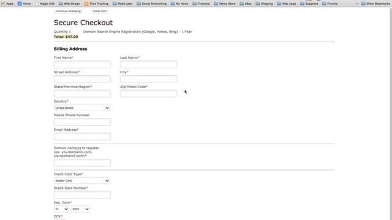Viewport: 392px width, 220px height.
Task: Click into the Street Address field
Action: coord(82,79)
